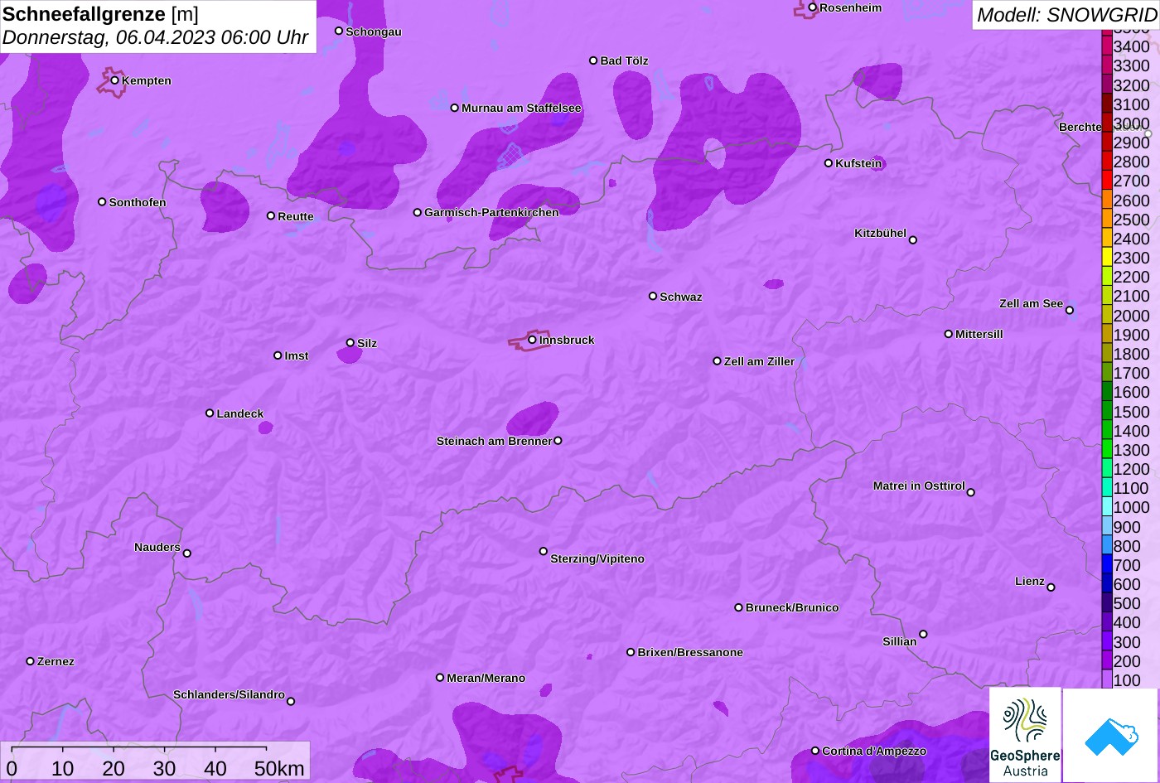Click the Bad Tölz marker circle

pos(593,60)
